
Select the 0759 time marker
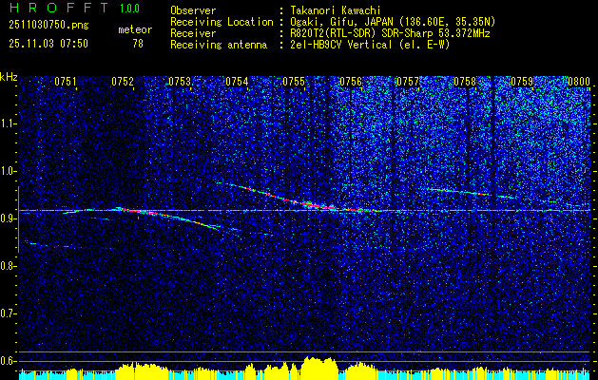[x=522, y=82]
